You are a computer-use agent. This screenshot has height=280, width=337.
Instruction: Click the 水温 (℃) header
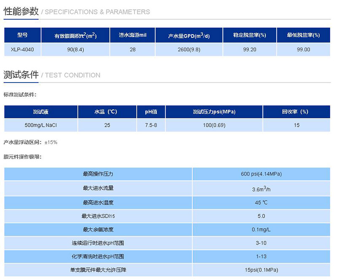[107, 112]
